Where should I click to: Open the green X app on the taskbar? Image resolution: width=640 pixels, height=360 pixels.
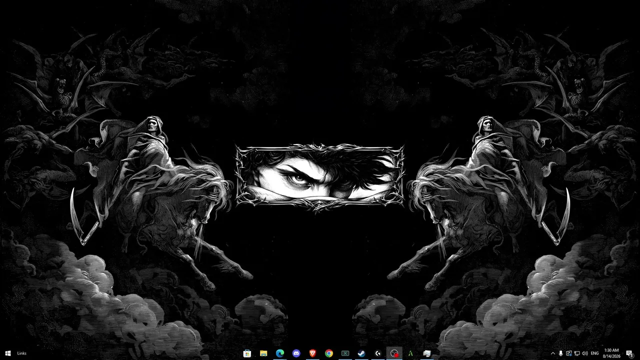[345, 353]
